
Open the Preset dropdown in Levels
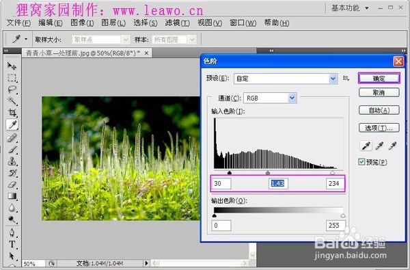tap(286, 79)
